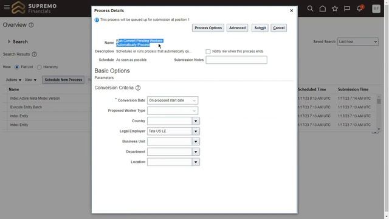Open the Watchlist flag icon
389x219 pixels.
click(x=347, y=9)
